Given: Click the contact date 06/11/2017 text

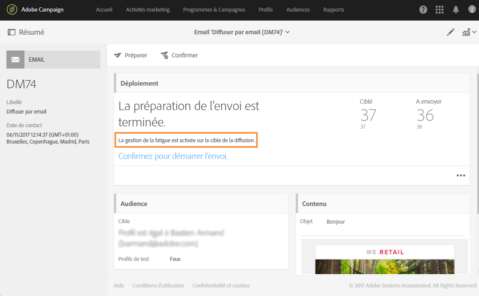Looking at the screenshot, I should point(42,135).
